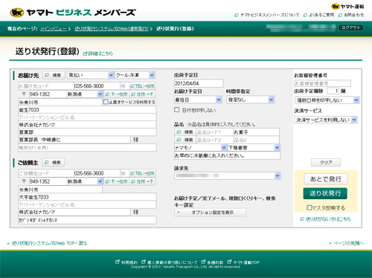Viewport: 372px width, 278px height.
Task: Open the 送り状発行システム/B2Web breadcrumb link
Action: pos(112,29)
